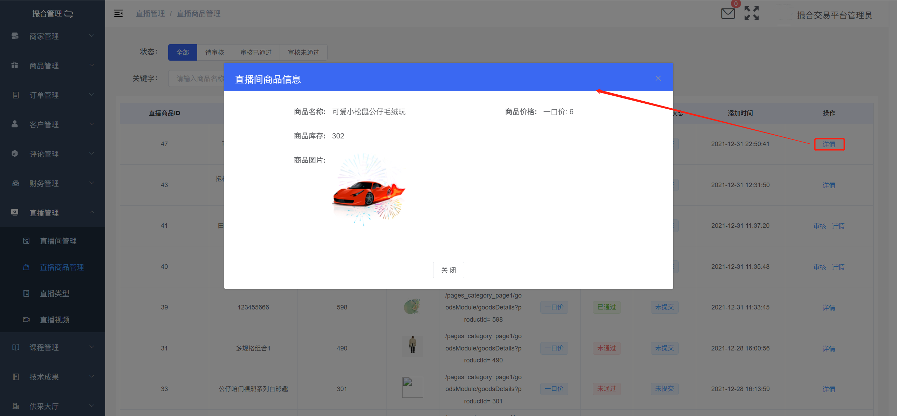Click the 订单管理 document icon
Screen dimensions: 897x416
tap(15, 95)
